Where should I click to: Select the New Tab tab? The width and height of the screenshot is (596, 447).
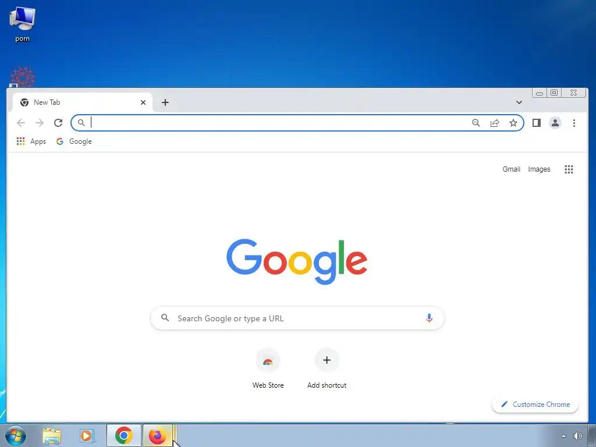(83, 102)
